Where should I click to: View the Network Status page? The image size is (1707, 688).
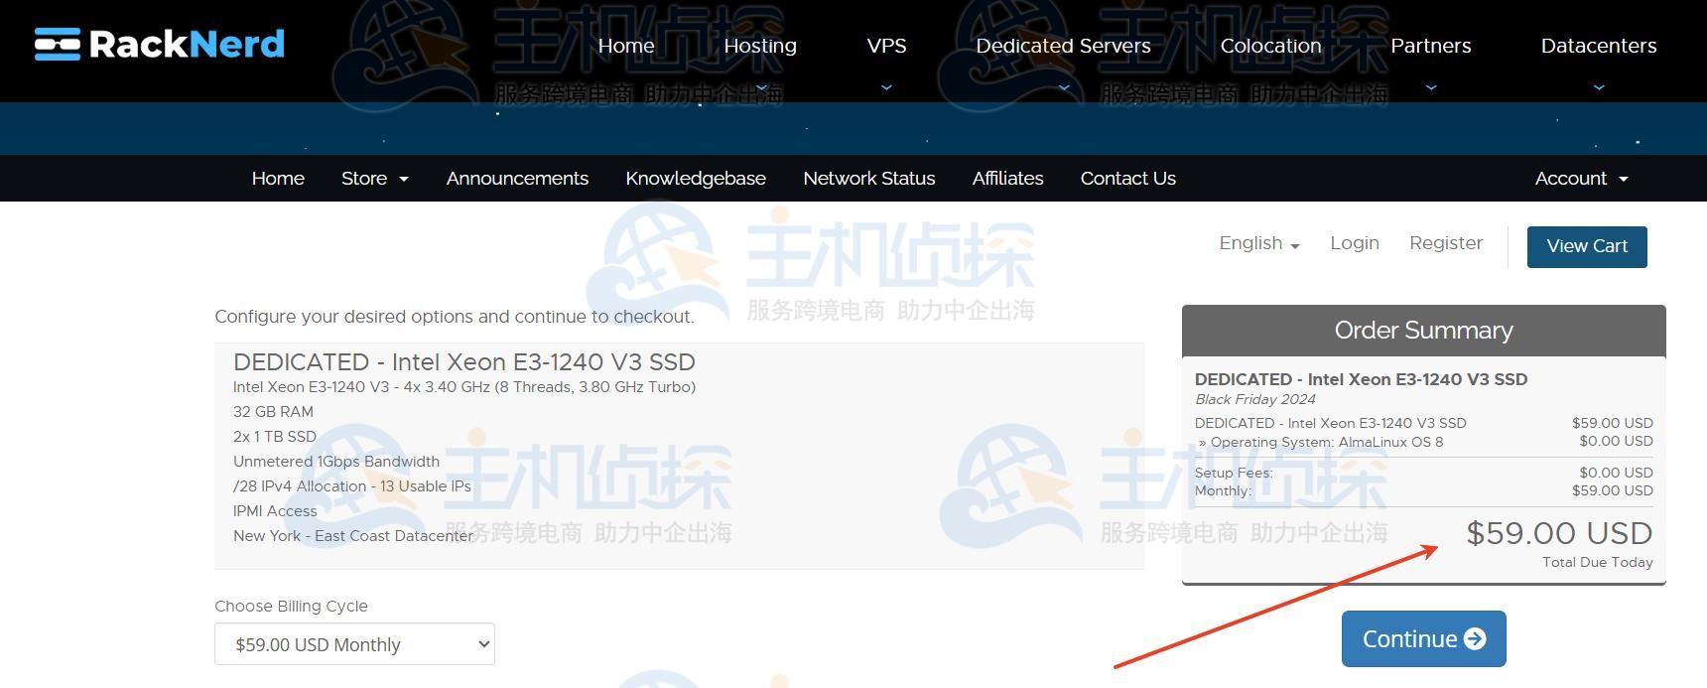[x=869, y=179]
